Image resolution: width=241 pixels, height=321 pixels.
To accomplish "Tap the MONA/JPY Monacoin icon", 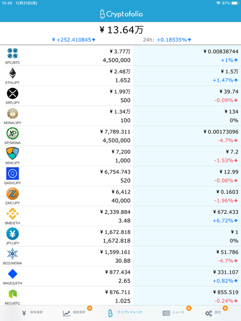I will 13,113.
